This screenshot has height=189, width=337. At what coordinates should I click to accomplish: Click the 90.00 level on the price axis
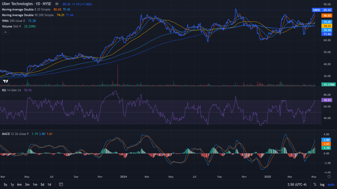[x=327, y=4]
